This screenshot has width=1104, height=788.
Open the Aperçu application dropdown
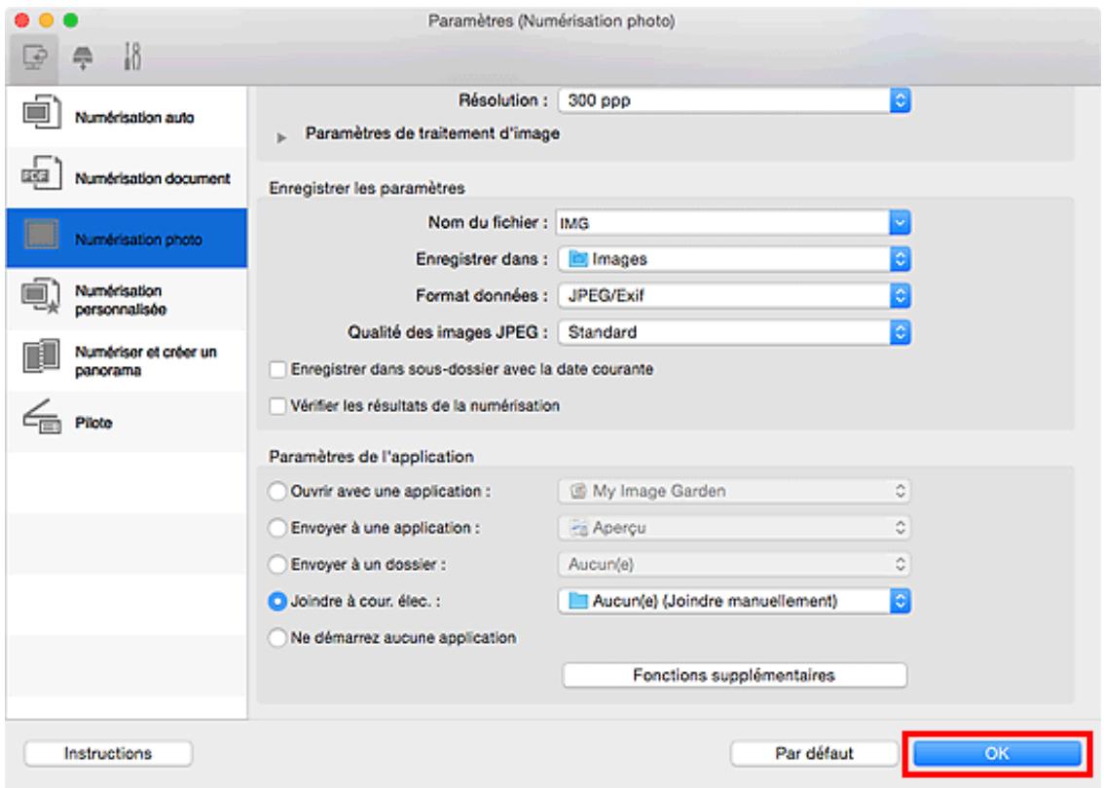[x=734, y=528]
